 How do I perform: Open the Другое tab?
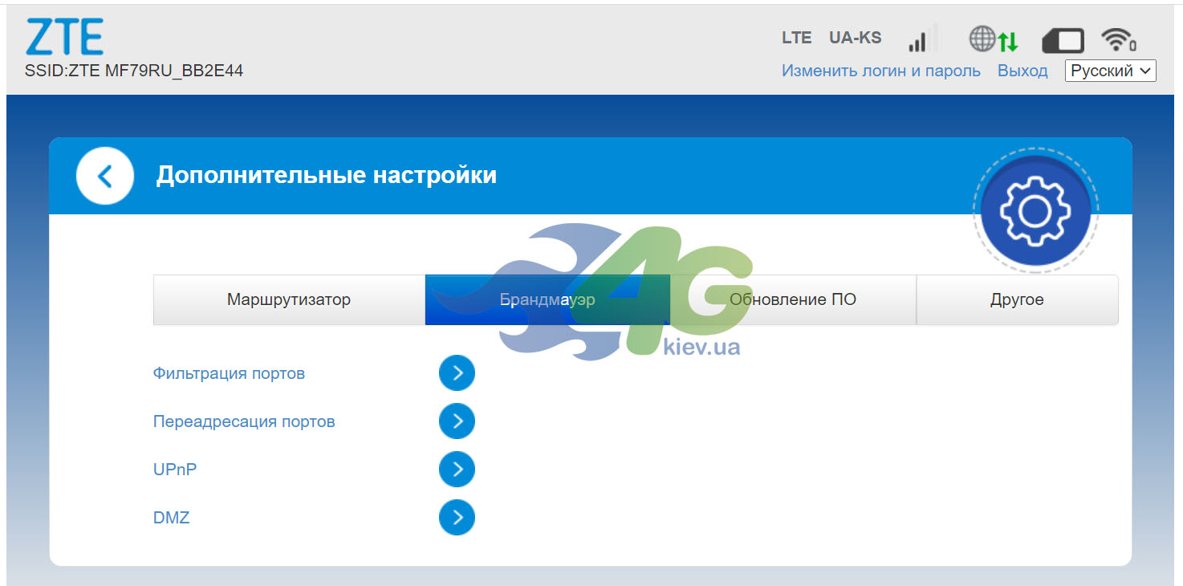coord(1017,300)
